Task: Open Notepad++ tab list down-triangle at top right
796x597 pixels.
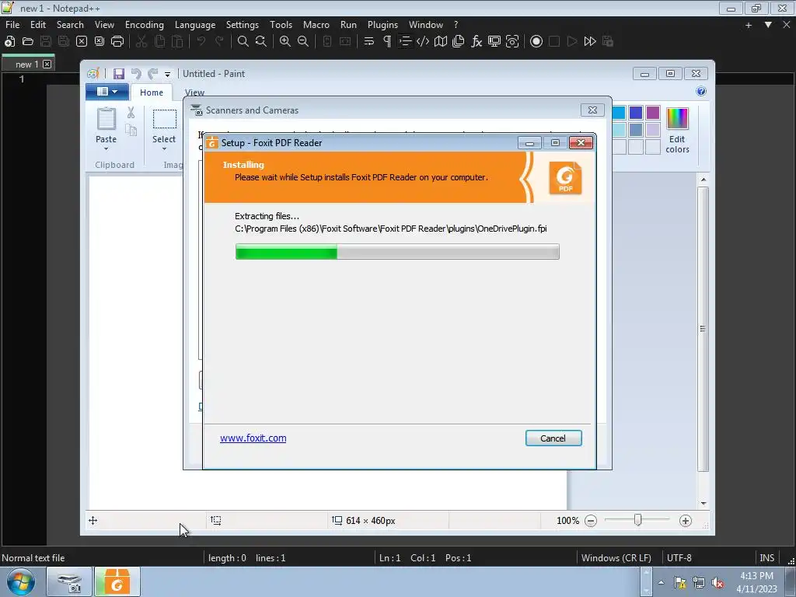Action: pyautogui.click(x=768, y=24)
